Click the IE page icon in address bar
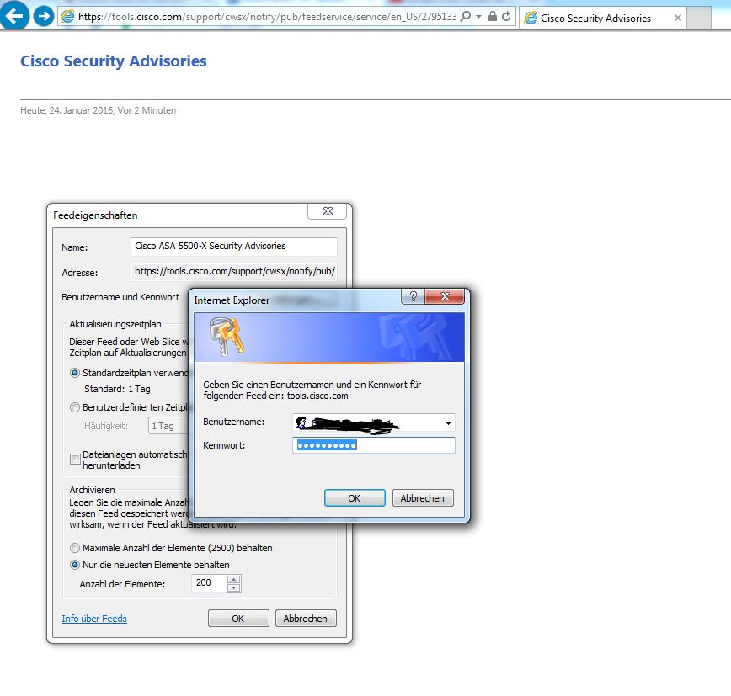Image resolution: width=731 pixels, height=696 pixels. point(68,16)
